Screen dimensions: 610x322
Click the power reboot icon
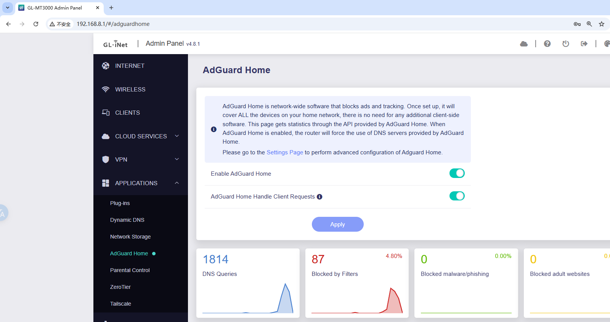(566, 44)
